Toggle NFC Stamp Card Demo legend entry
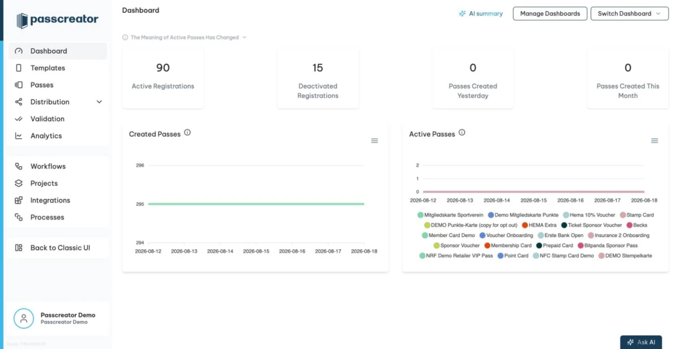 click(x=564, y=256)
